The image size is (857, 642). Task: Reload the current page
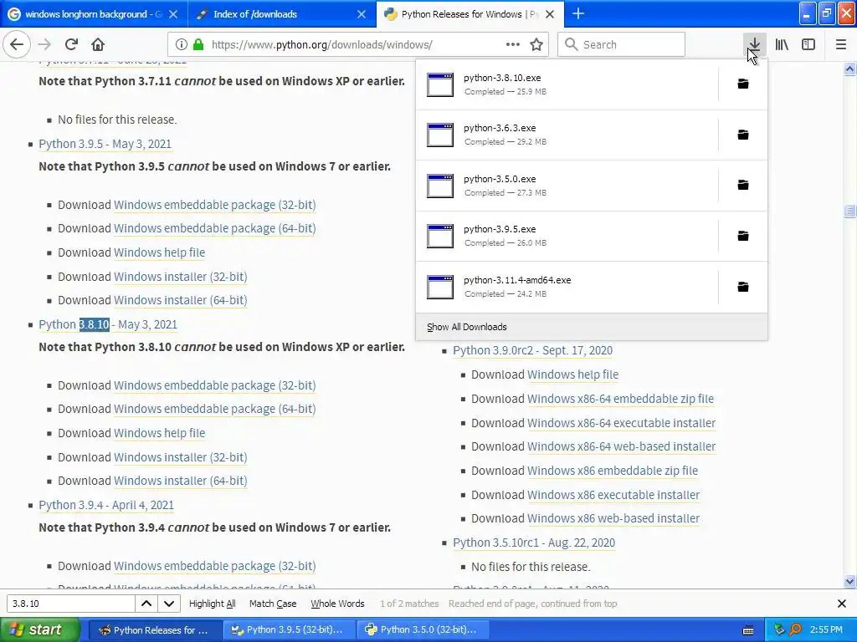point(71,44)
